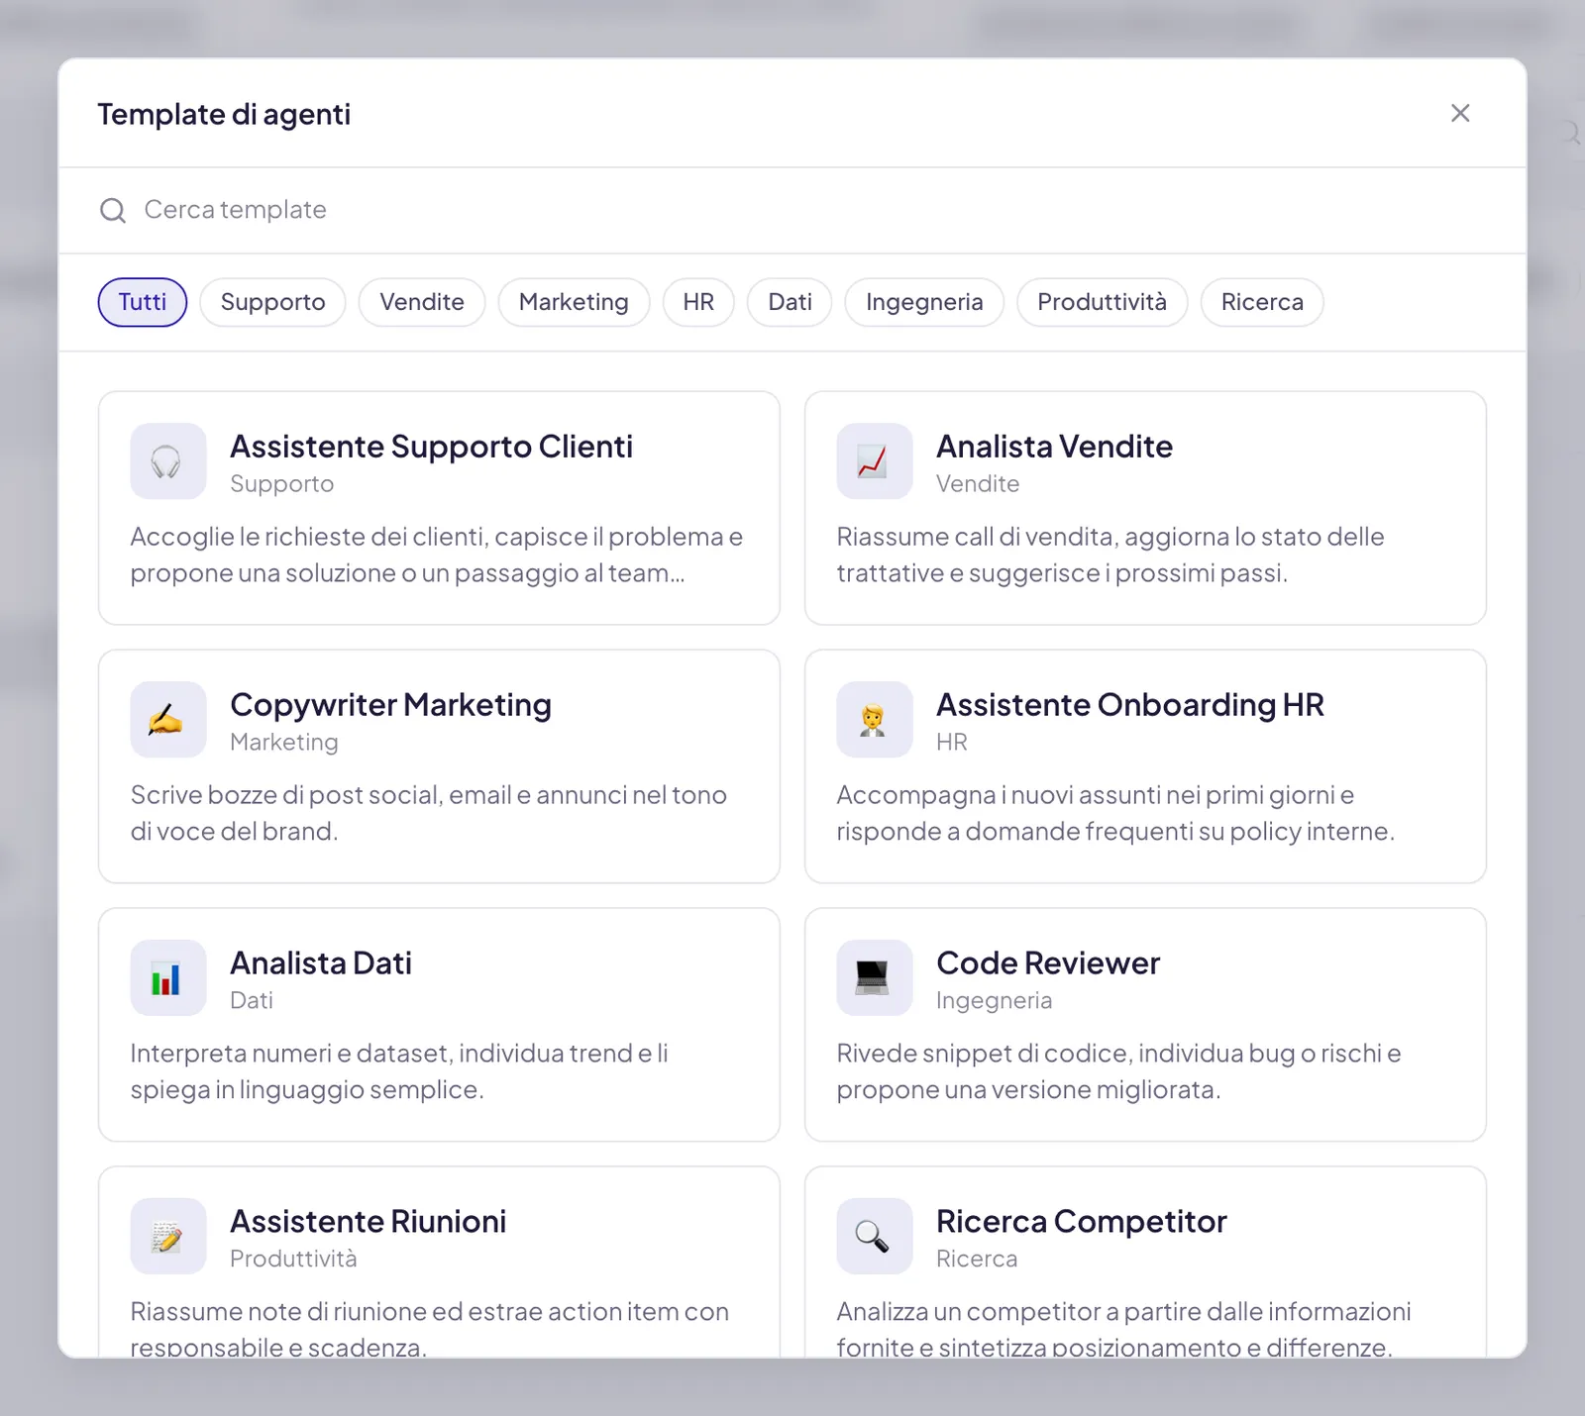Screen dimensions: 1585x1416
Task: Filter templates by Supporto
Action: (272, 302)
